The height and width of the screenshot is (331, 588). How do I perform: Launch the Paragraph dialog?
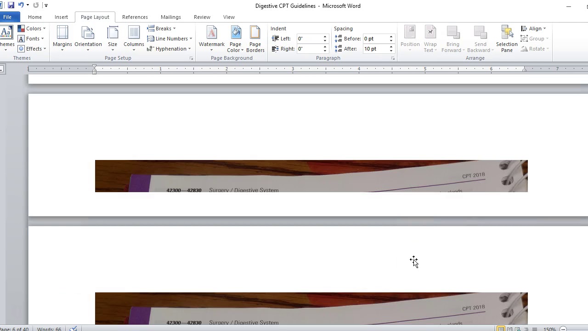tap(393, 58)
